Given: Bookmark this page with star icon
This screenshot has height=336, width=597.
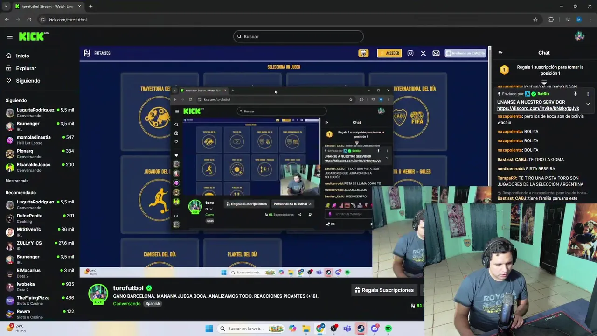Looking at the screenshot, I should coord(535,20).
